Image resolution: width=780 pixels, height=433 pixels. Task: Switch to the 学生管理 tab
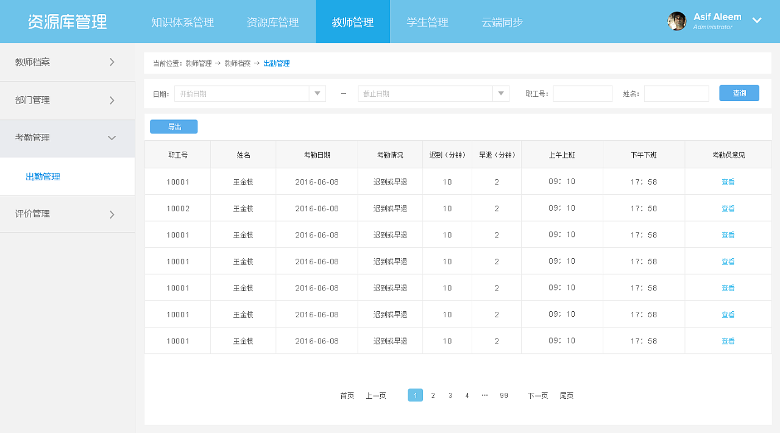(427, 21)
